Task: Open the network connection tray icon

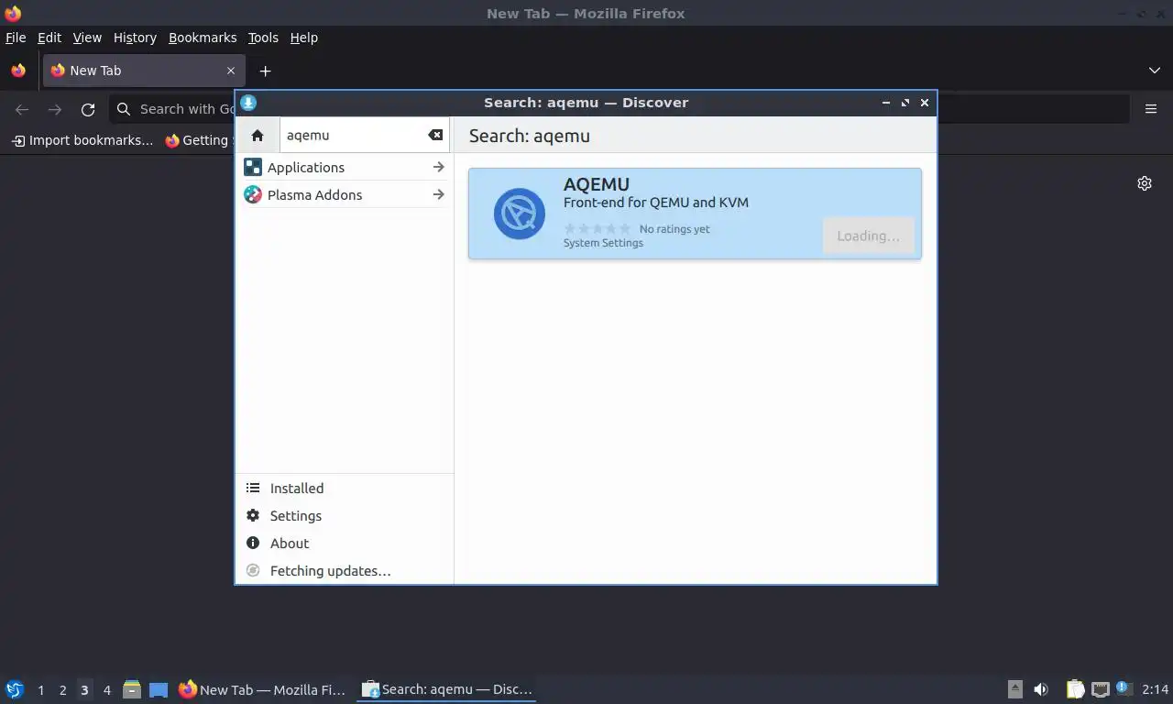Action: (x=1100, y=689)
